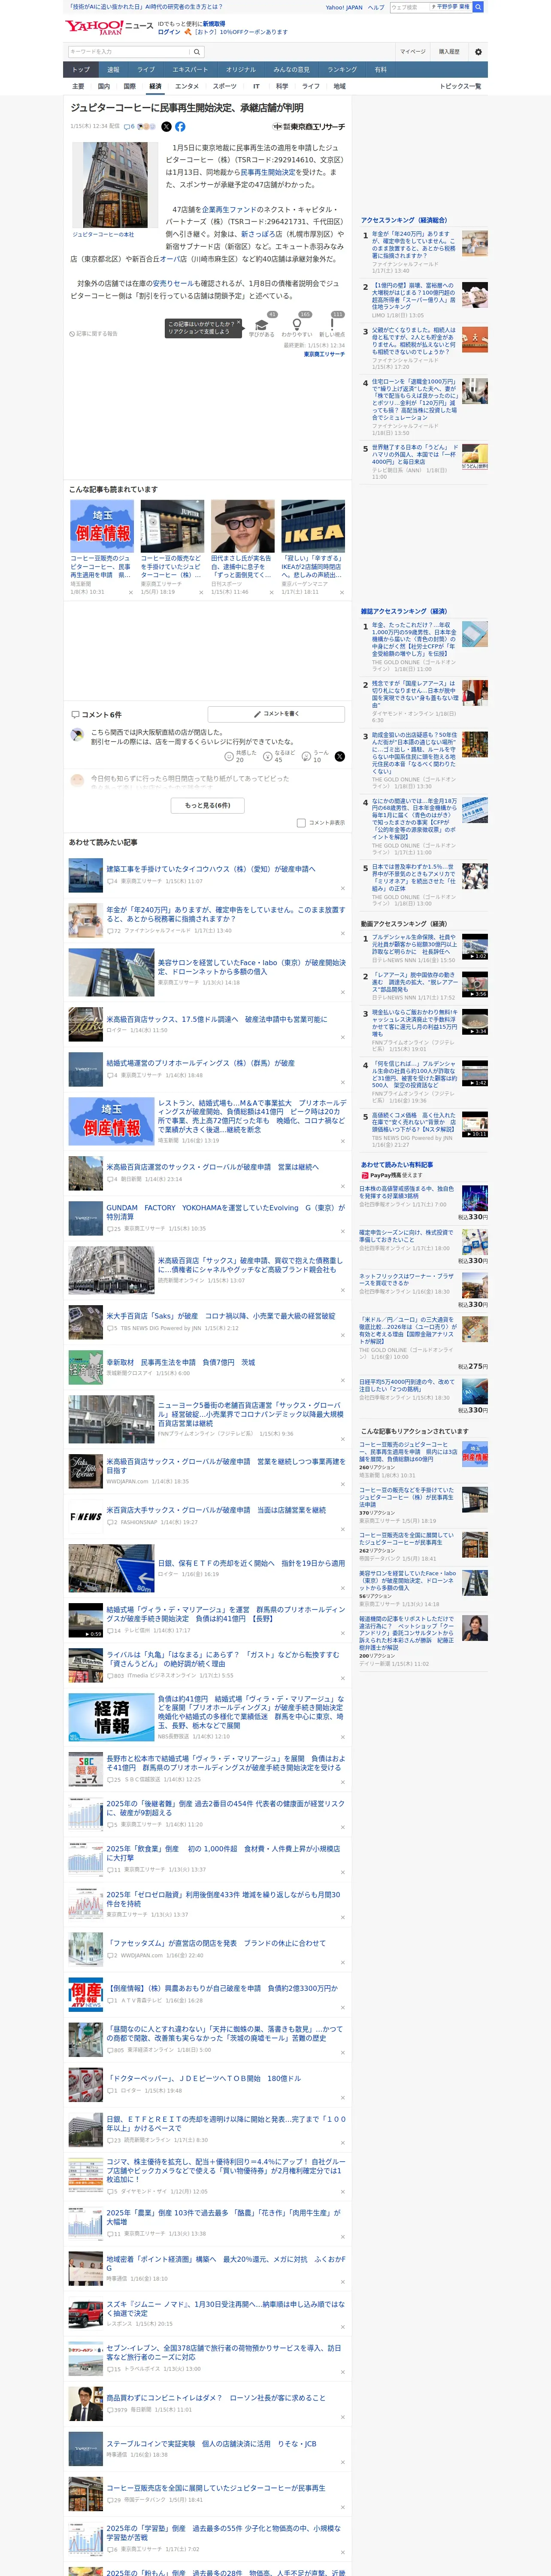Click the Yahoo! JAPAN News logo
This screenshot has width=551, height=2576.
109,27
